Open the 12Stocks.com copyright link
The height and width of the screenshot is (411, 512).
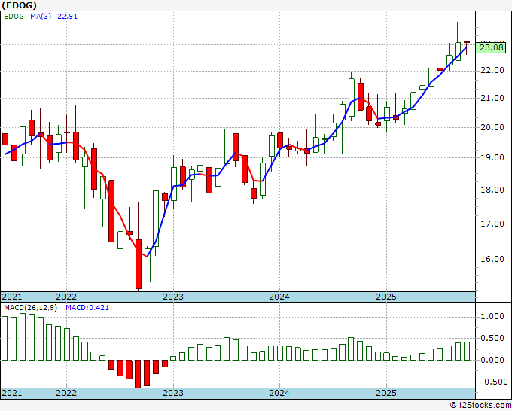click(480, 406)
